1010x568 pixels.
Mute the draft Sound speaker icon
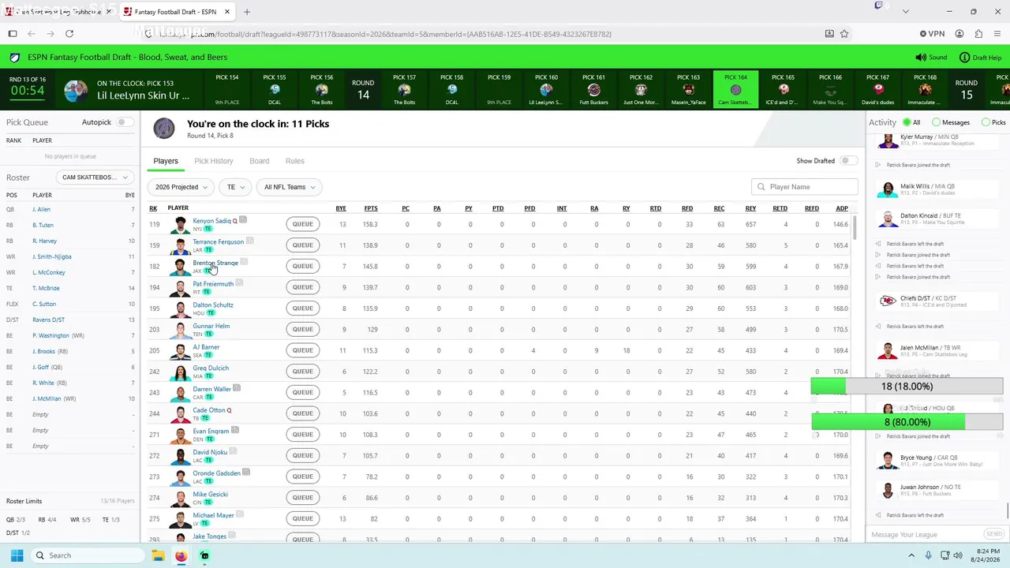tap(920, 58)
